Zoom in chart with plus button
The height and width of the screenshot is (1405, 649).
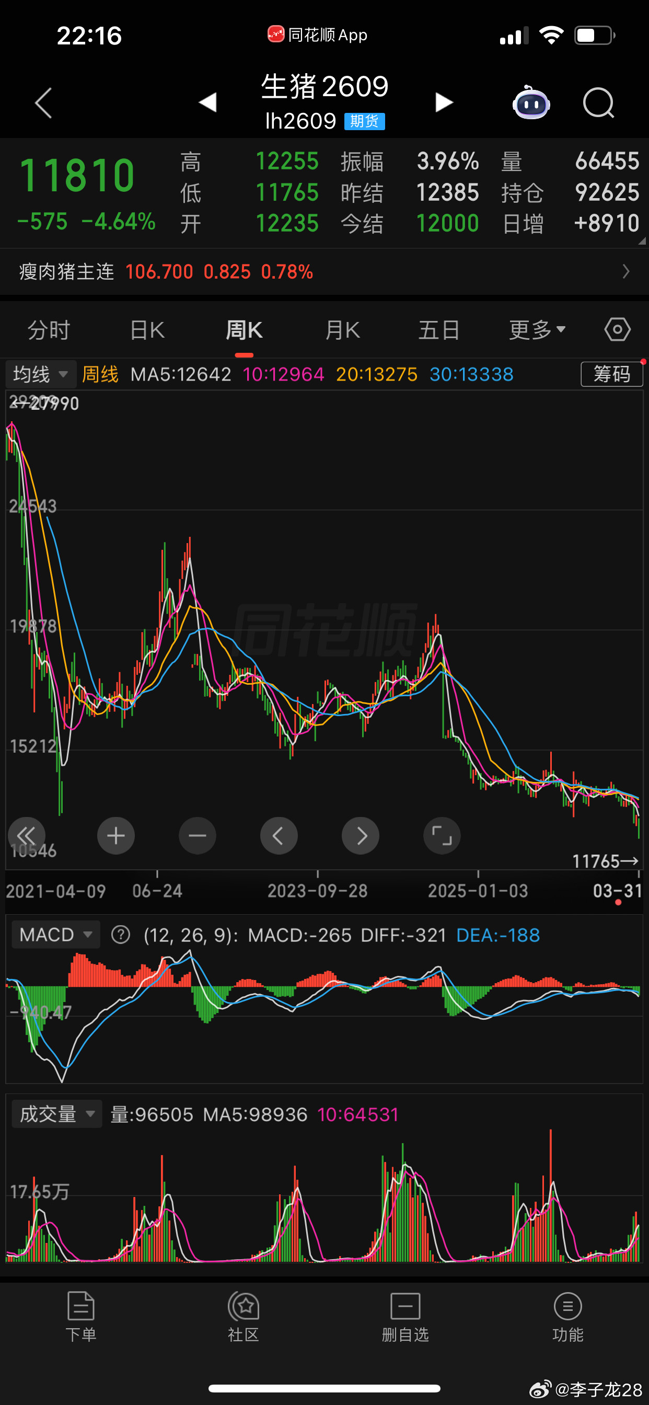pyautogui.click(x=115, y=836)
